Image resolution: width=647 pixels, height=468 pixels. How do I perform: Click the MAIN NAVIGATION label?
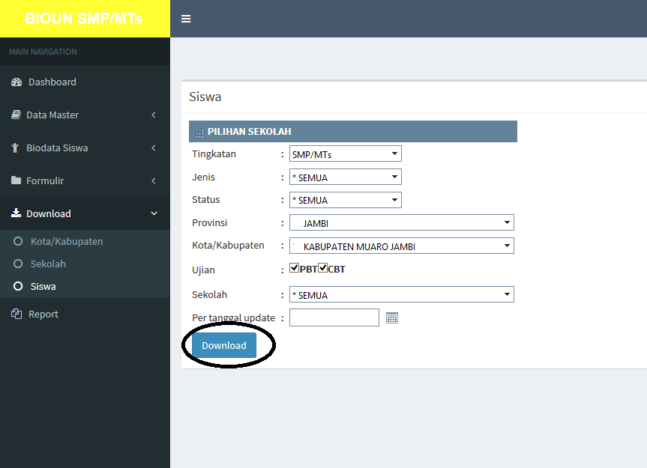point(43,52)
